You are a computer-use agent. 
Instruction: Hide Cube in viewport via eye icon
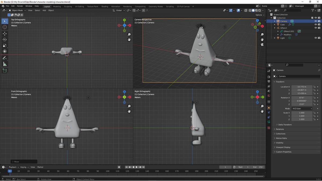[x=316, y=25]
